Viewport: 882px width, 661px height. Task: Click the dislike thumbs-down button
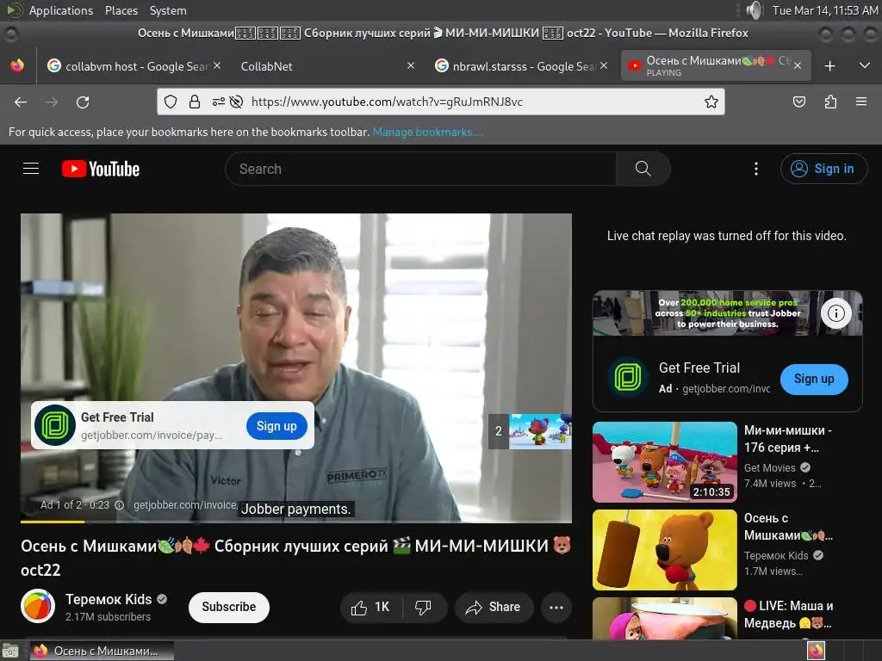[x=423, y=607]
